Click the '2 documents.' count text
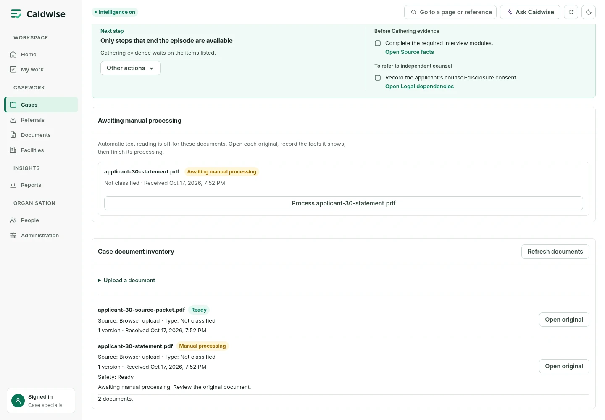The image size is (605, 420). pyautogui.click(x=116, y=399)
